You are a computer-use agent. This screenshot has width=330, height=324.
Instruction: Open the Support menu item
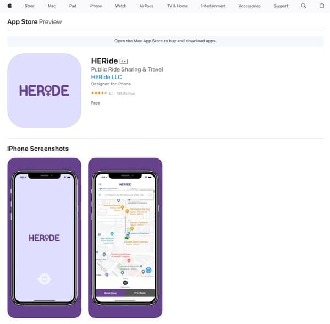[x=280, y=6]
